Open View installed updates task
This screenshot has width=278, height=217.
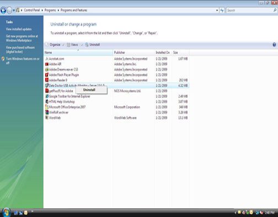[19, 29]
